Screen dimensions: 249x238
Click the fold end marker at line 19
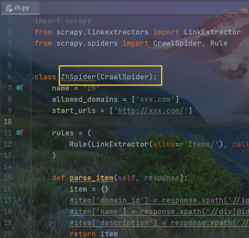[x=31, y=223]
